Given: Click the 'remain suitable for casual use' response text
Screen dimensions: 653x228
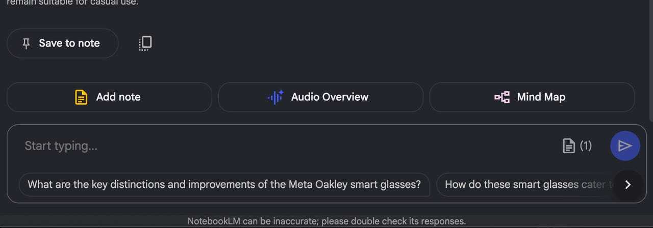Looking at the screenshot, I should [x=72, y=3].
